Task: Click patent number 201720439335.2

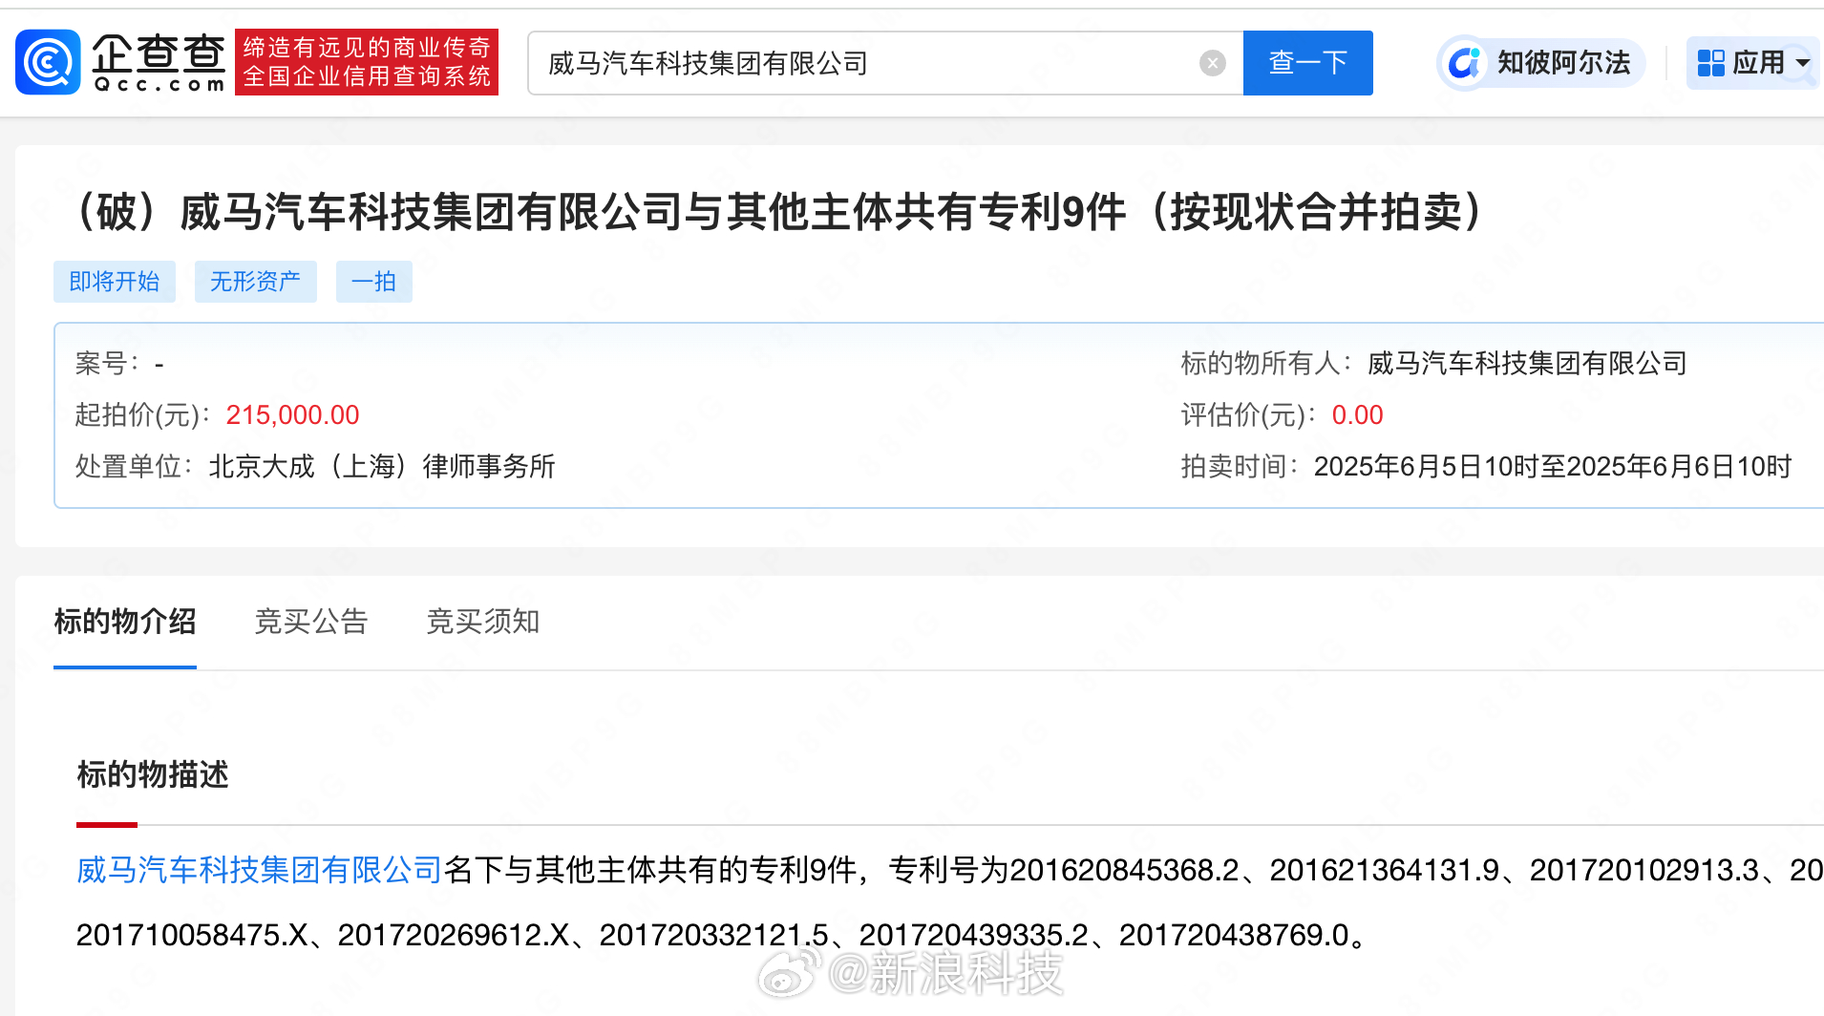Action: [x=974, y=935]
